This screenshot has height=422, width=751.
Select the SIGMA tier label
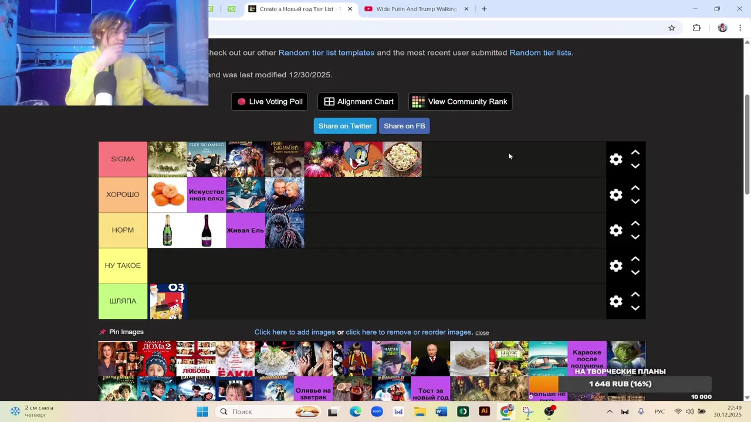click(x=123, y=159)
